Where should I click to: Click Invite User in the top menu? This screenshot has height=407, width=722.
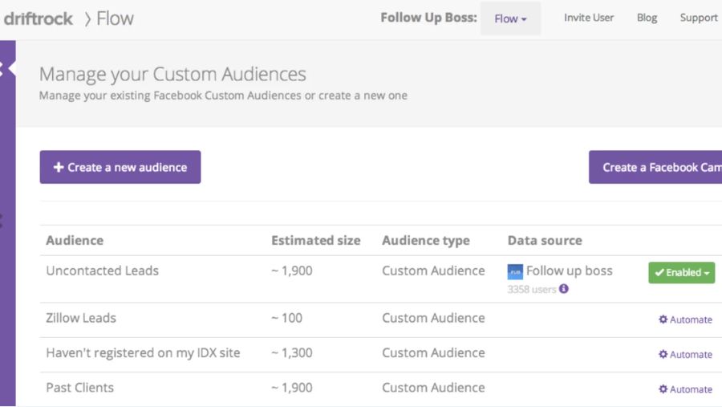pos(589,18)
